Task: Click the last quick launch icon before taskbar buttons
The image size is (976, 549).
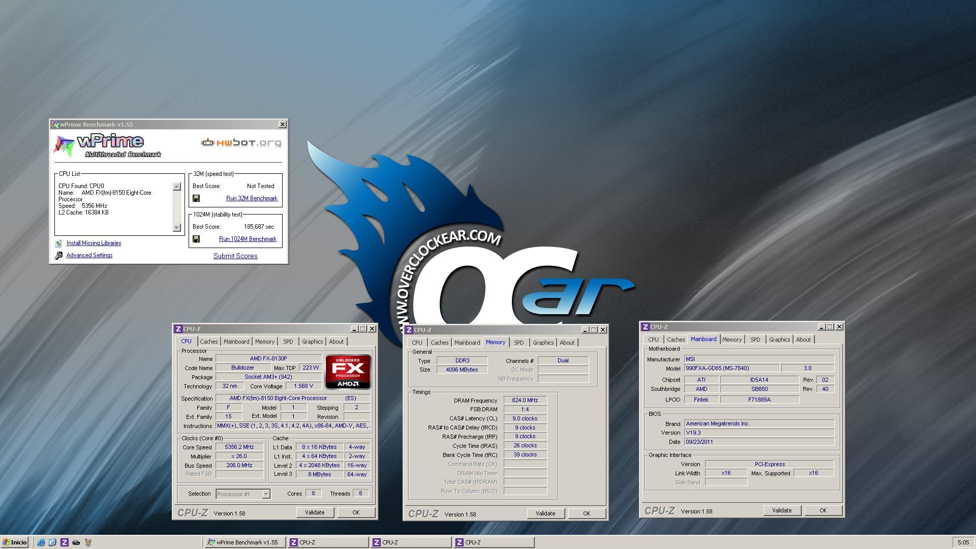Action: pyautogui.click(x=87, y=542)
